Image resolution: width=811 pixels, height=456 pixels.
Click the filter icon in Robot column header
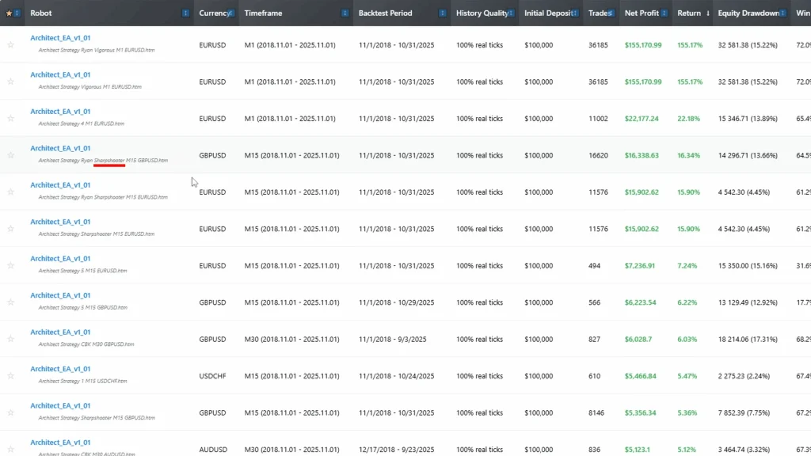[x=185, y=13]
